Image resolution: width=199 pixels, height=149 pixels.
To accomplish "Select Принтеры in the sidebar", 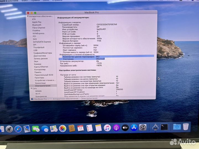I will pyautogui.click(x=39, y=78).
